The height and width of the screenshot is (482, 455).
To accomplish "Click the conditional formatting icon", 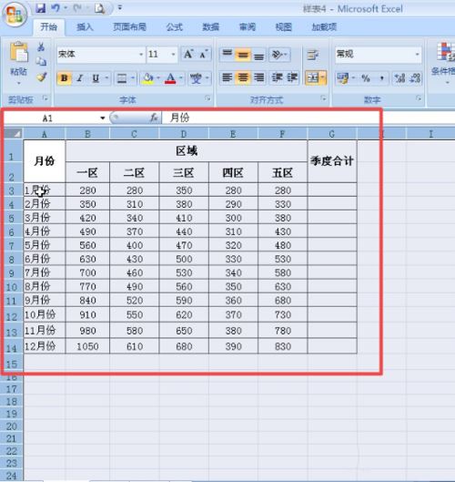I will coord(445,52).
